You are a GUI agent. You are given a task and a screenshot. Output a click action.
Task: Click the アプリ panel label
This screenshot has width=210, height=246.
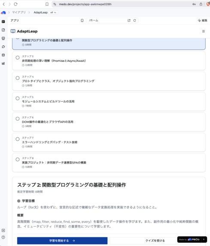coord(15,21)
